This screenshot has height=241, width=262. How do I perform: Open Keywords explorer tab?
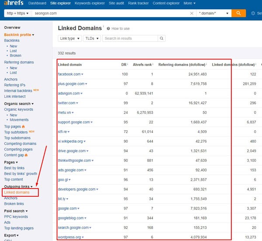pos(90,3)
